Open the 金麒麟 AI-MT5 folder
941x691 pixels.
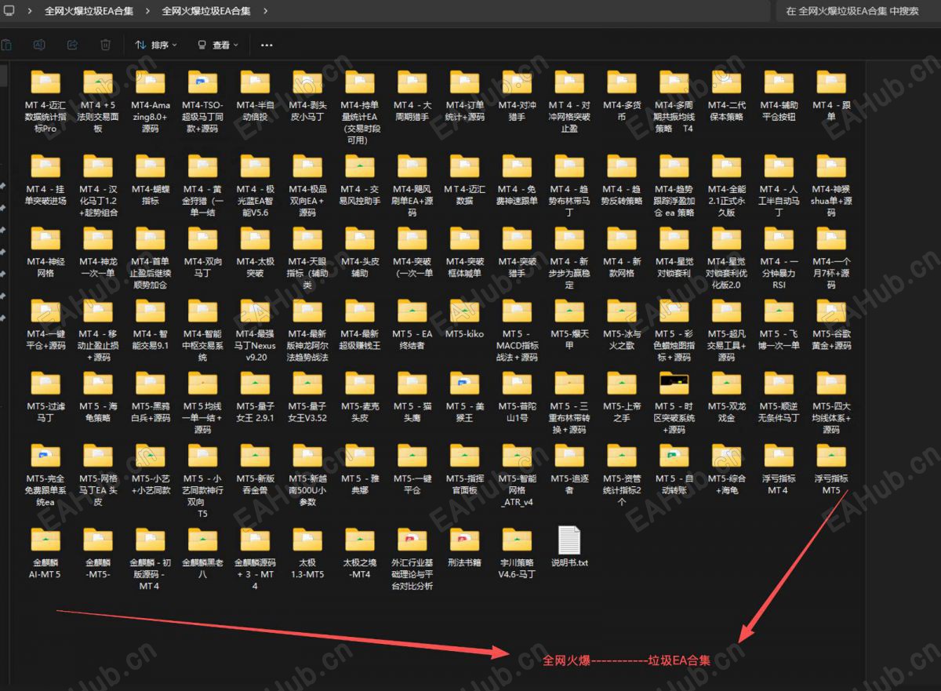pyautogui.click(x=45, y=558)
